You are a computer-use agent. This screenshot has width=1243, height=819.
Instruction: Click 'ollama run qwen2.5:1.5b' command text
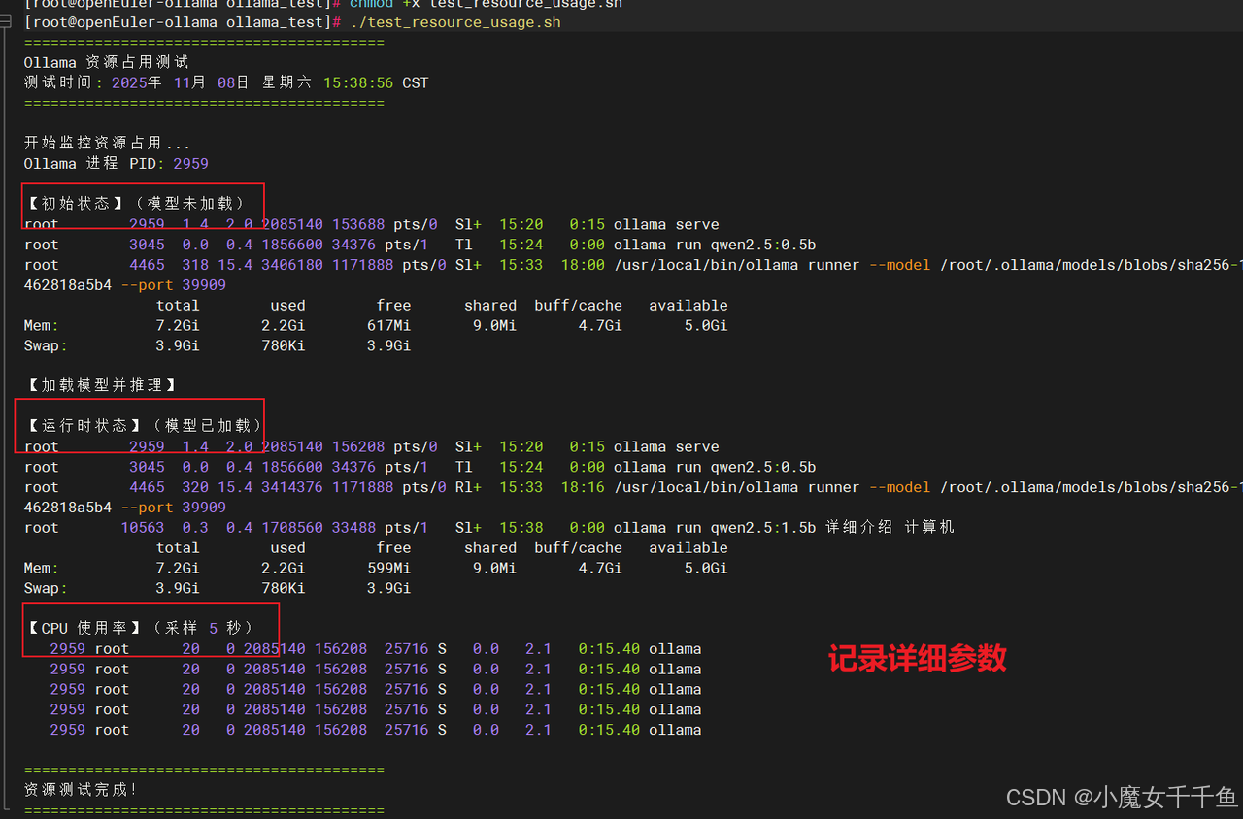pyautogui.click(x=715, y=528)
